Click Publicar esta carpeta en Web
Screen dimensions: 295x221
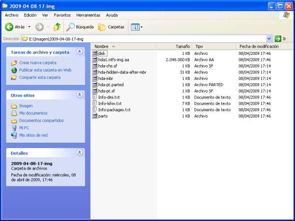coord(45,70)
